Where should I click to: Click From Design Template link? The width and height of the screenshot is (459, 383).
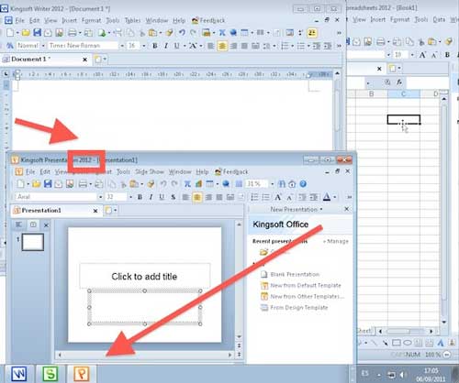(299, 307)
